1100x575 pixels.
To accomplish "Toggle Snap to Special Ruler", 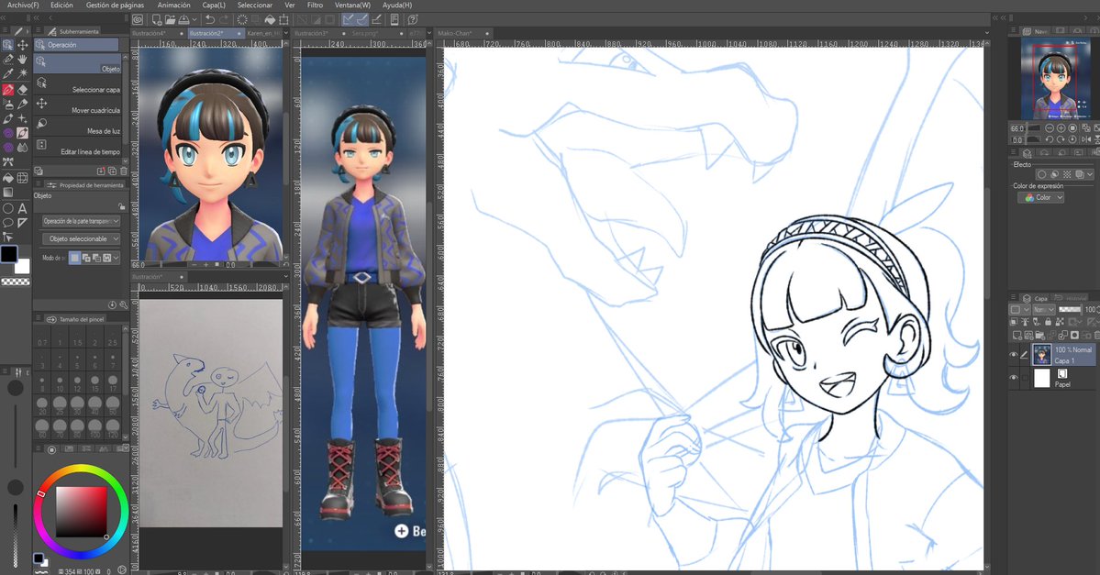I will click(362, 19).
